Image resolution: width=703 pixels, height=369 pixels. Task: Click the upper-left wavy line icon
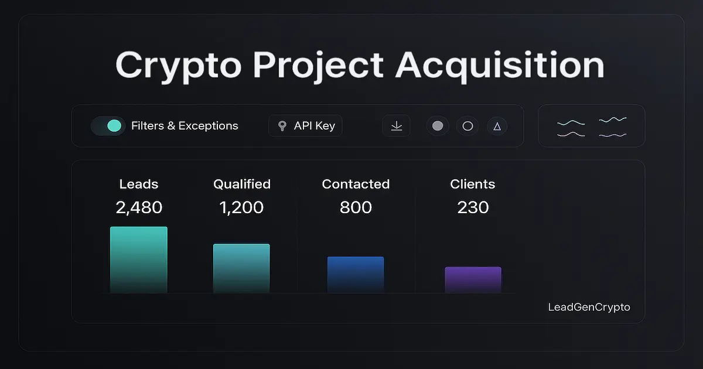[571, 123]
